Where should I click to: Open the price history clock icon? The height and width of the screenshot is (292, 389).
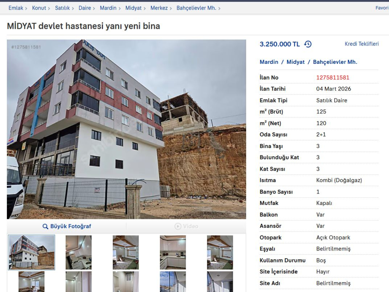(x=308, y=44)
